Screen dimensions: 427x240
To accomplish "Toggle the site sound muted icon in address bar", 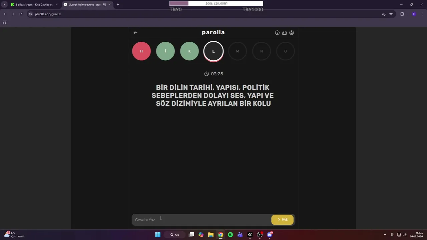I will click(384, 14).
